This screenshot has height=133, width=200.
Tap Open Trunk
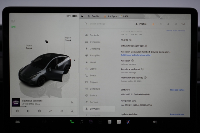pyautogui.click(x=68, y=39)
